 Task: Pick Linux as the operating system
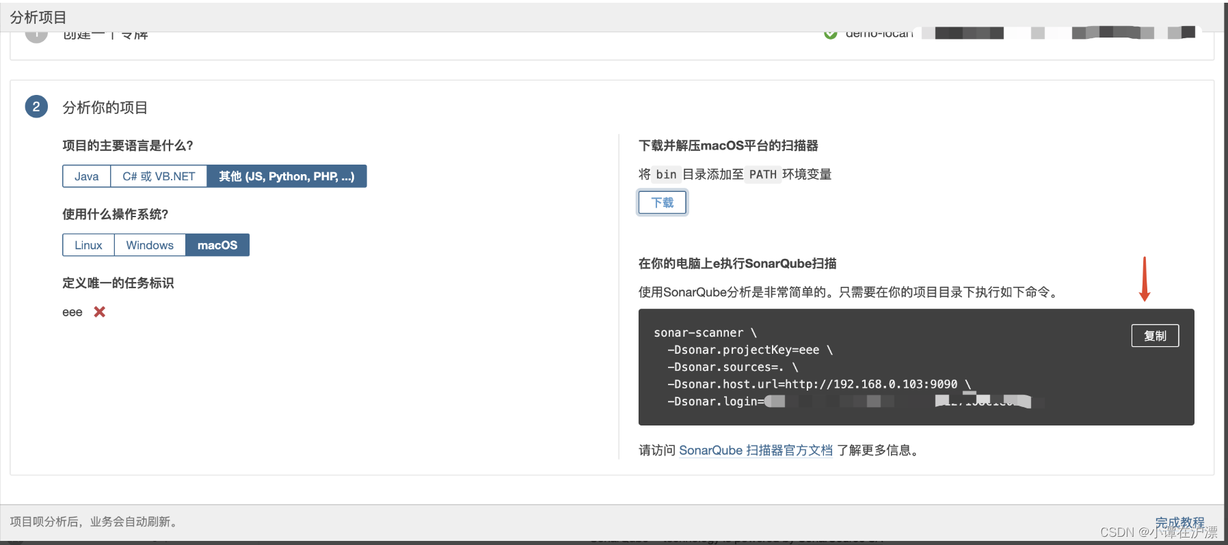pos(88,245)
